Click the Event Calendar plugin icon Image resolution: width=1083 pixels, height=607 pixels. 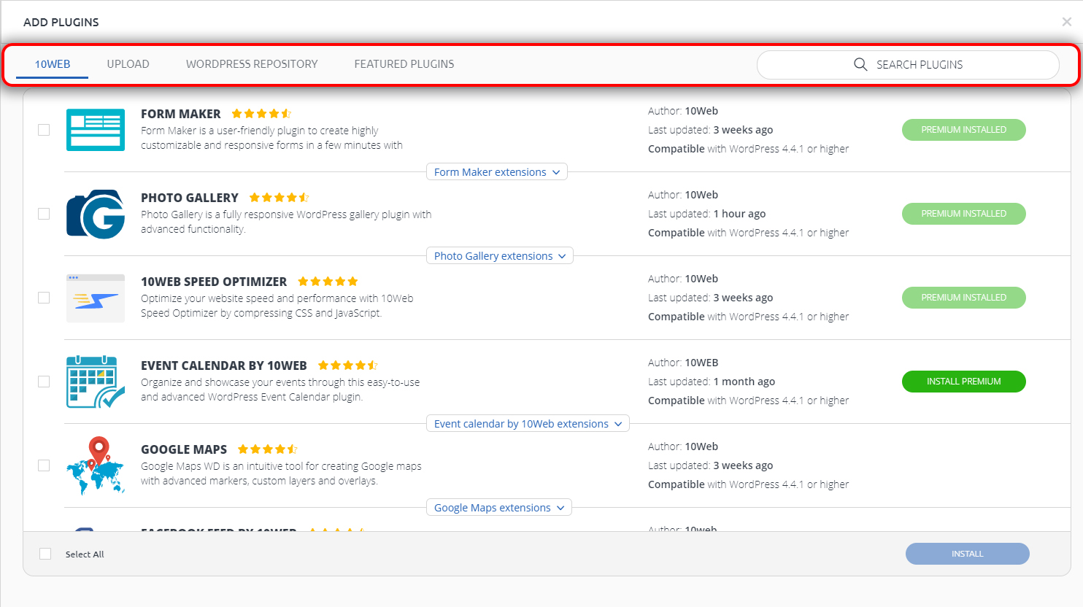(96, 382)
